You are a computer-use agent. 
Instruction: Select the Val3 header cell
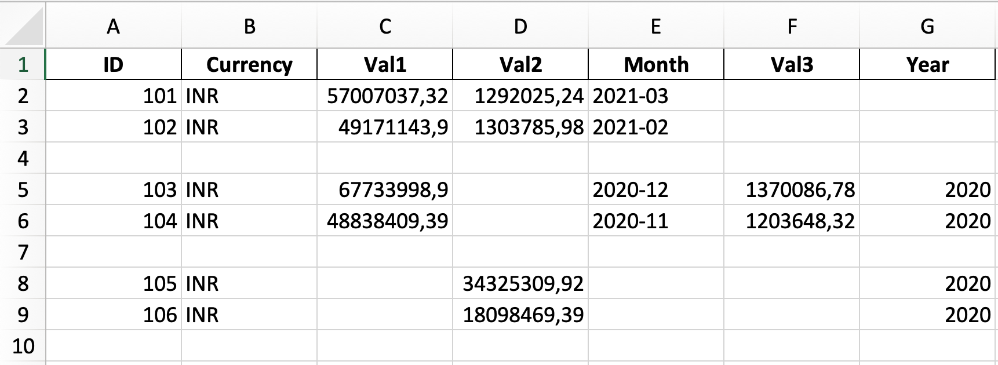(792, 64)
